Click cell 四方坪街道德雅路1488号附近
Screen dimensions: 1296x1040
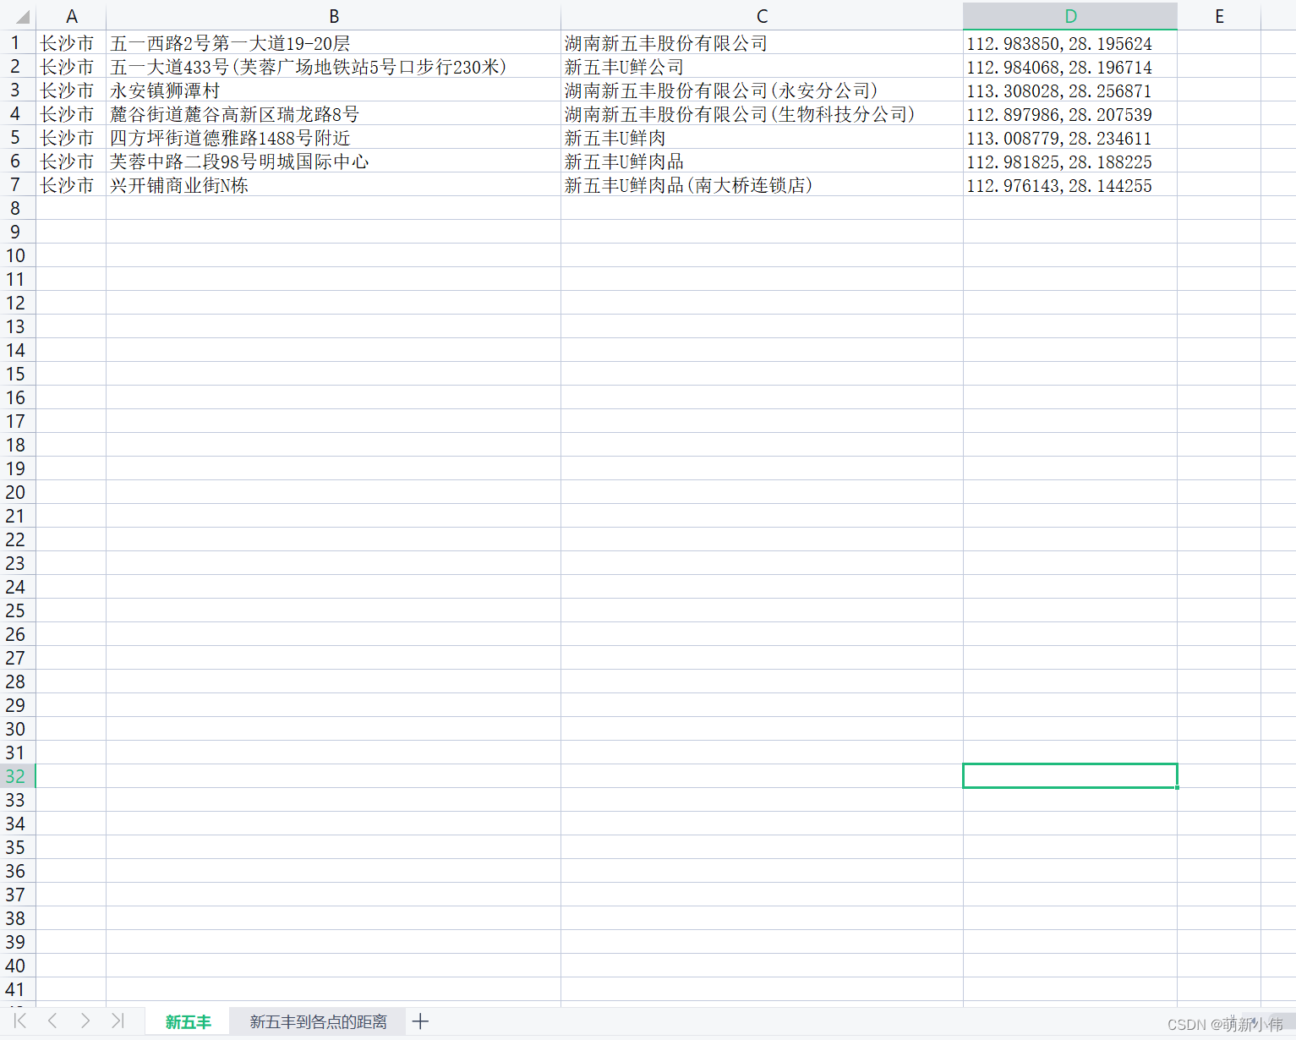(334, 137)
